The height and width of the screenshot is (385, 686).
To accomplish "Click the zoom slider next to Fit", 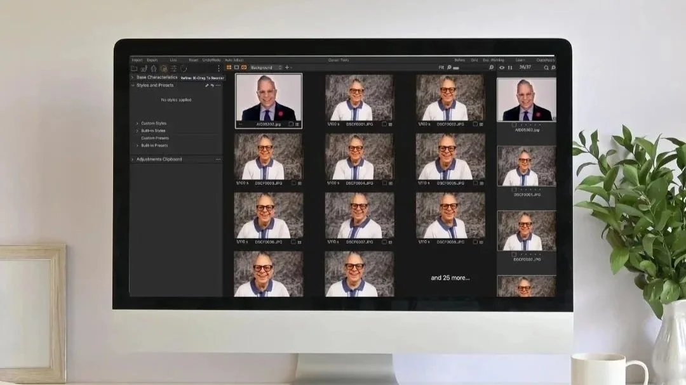I will [x=455, y=67].
